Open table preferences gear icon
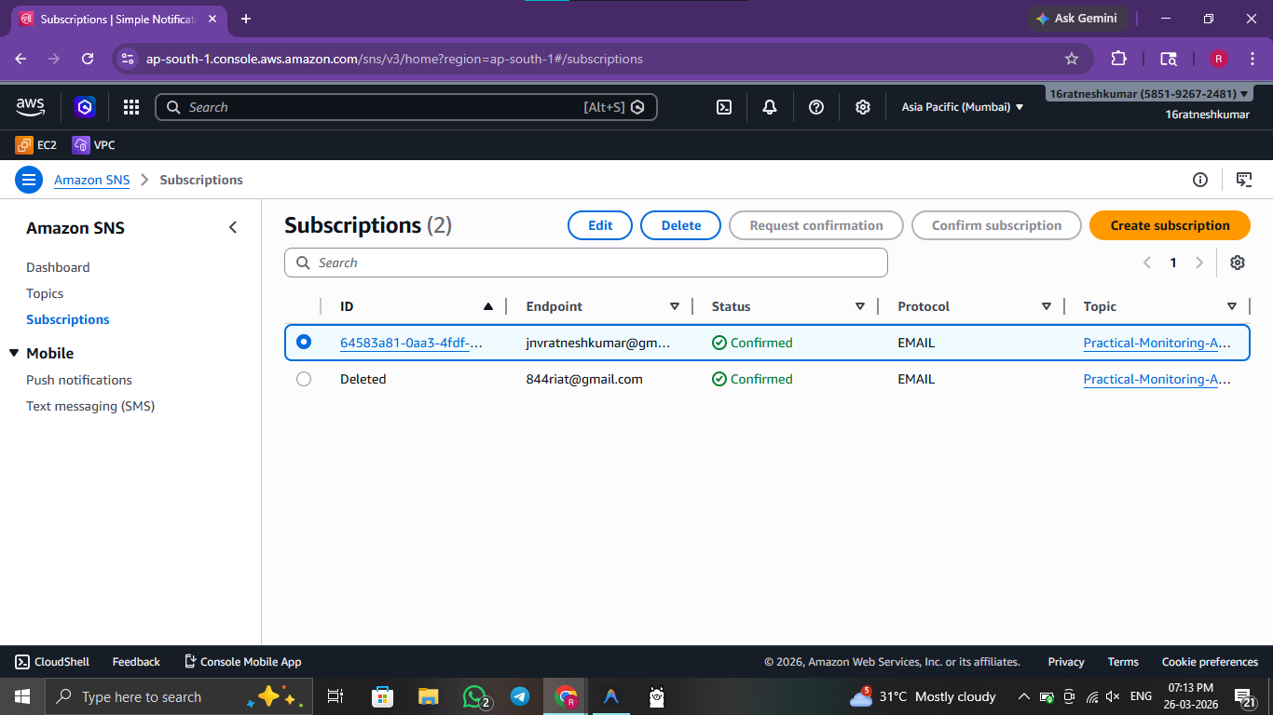1273x715 pixels. click(x=1238, y=263)
